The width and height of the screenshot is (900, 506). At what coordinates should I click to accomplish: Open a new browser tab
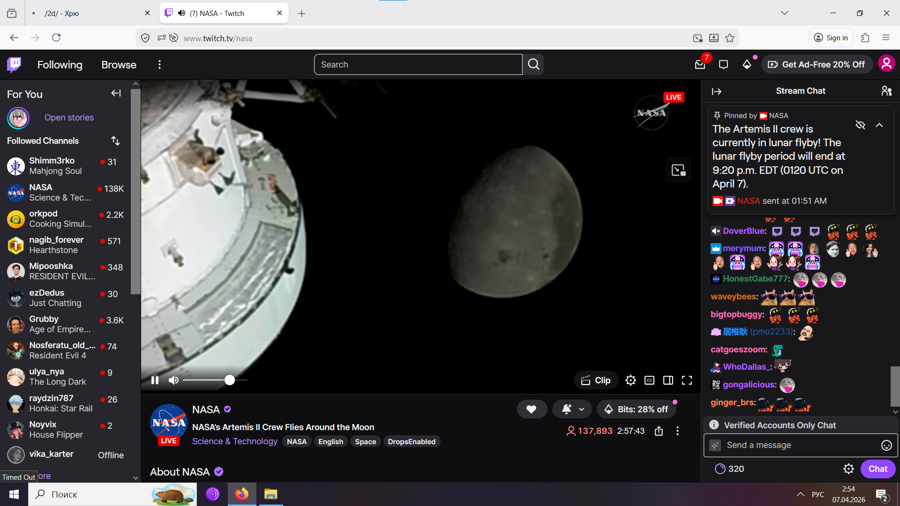(301, 13)
